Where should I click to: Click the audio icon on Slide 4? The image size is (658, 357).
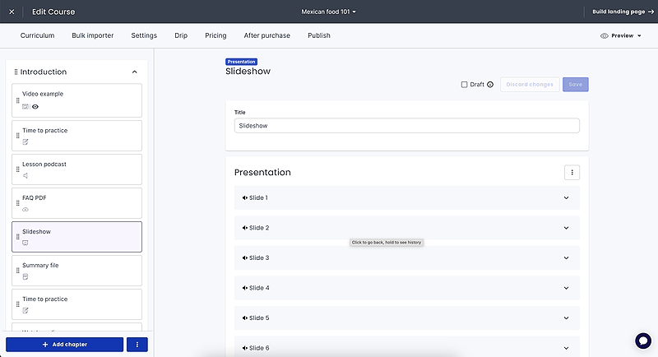[x=244, y=288]
